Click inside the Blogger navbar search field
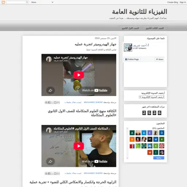 click(16, 2)
